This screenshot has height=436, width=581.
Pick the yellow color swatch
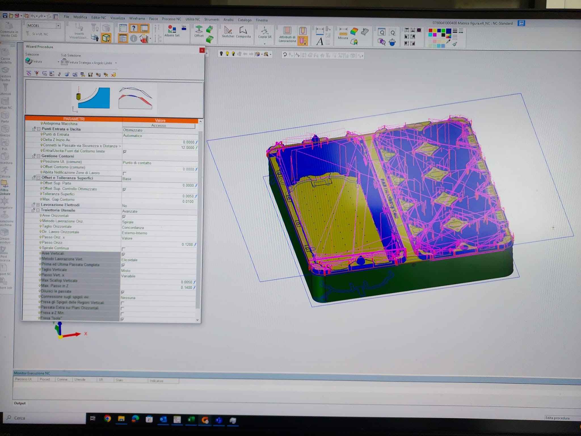point(435,31)
